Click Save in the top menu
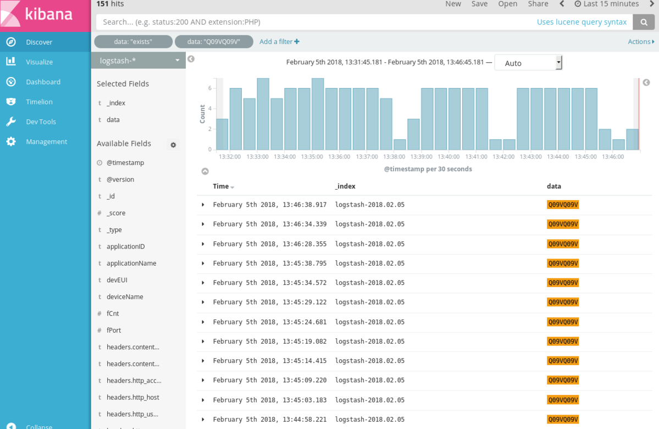Viewport: 659px width, 429px height. pos(479,4)
